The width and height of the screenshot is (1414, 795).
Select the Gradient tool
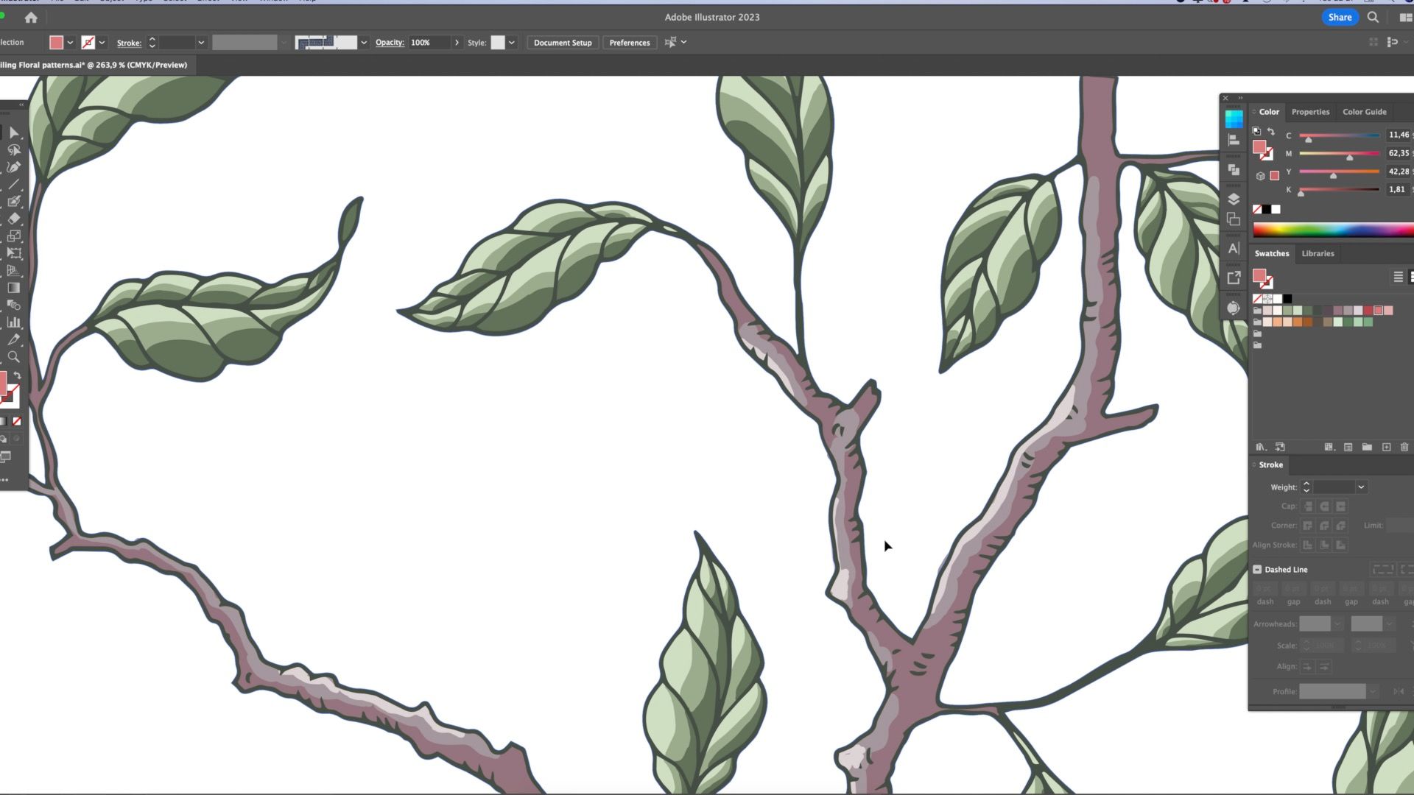(x=13, y=288)
